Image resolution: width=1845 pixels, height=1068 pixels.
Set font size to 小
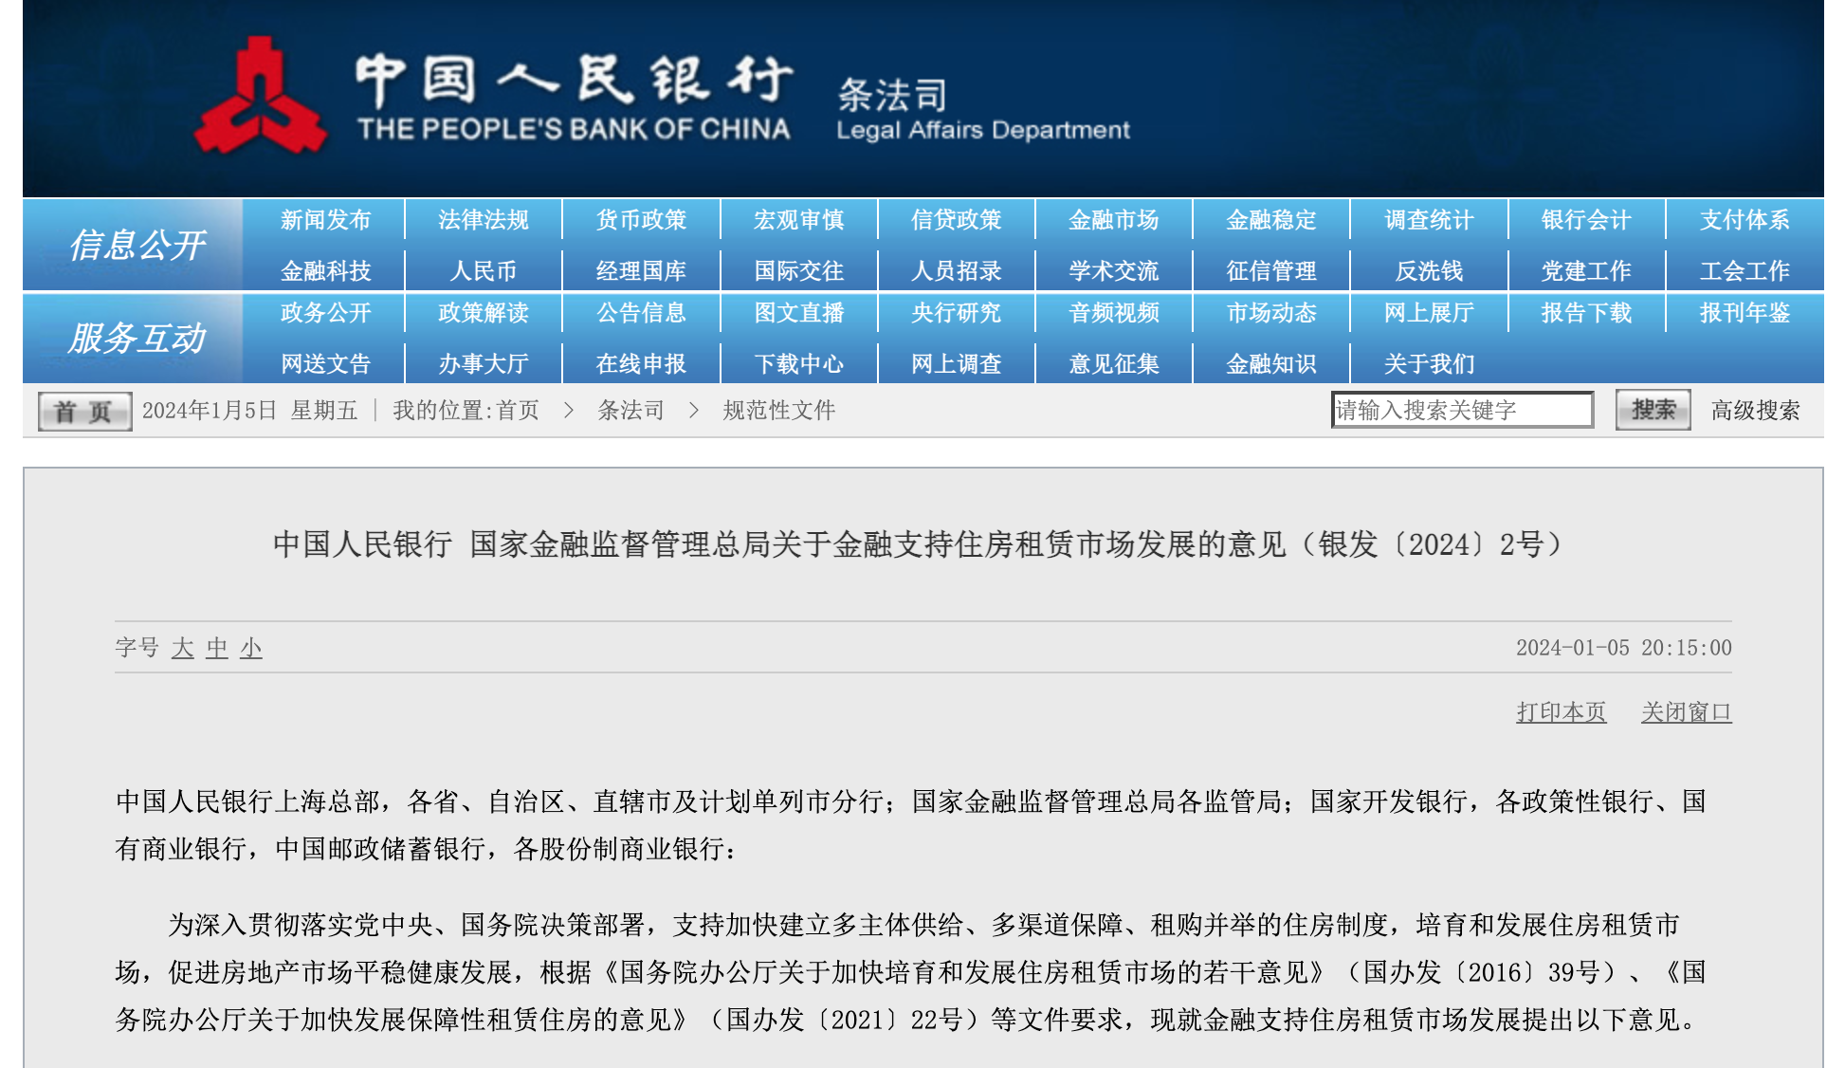(x=250, y=648)
